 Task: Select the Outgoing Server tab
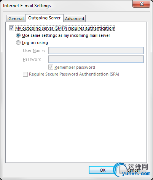pyautogui.click(x=45, y=18)
